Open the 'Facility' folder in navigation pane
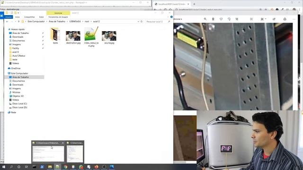This screenshot has height=170, width=303. point(16,48)
